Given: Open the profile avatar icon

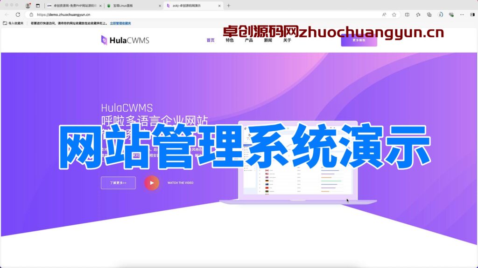Looking at the screenshot, I should click(x=28, y=6).
